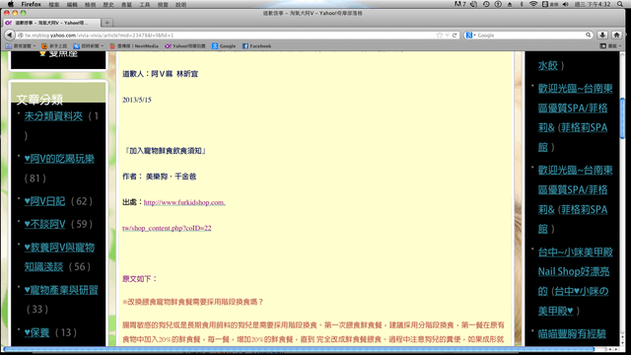This screenshot has width=631, height=355.
Task: Click the horizontal scrollbar at window bottom
Action: click(299, 349)
